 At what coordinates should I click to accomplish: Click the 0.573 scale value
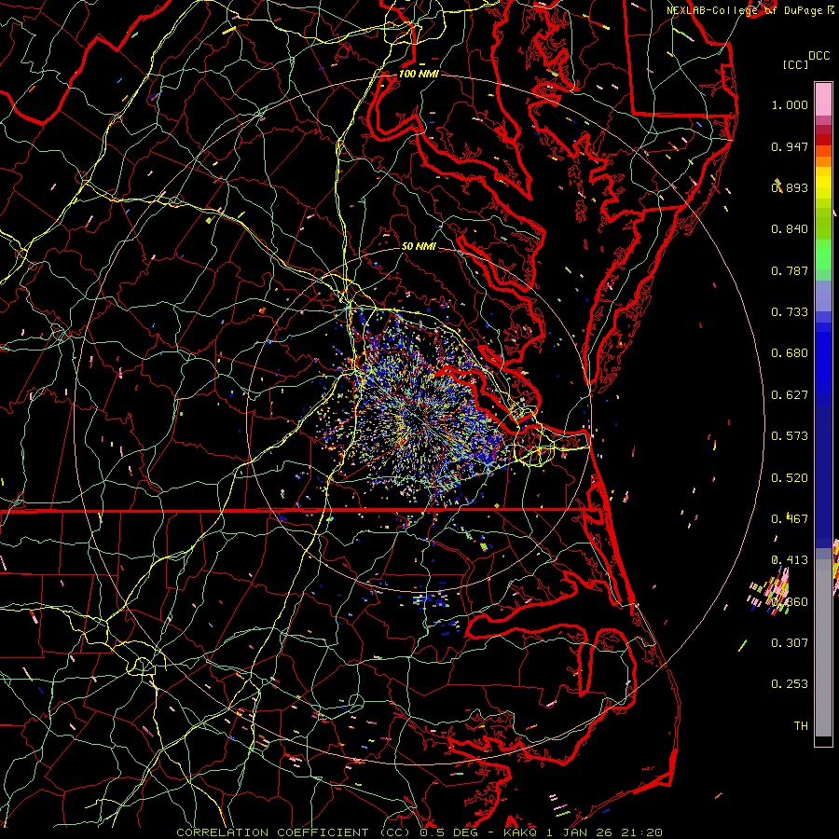click(x=790, y=436)
